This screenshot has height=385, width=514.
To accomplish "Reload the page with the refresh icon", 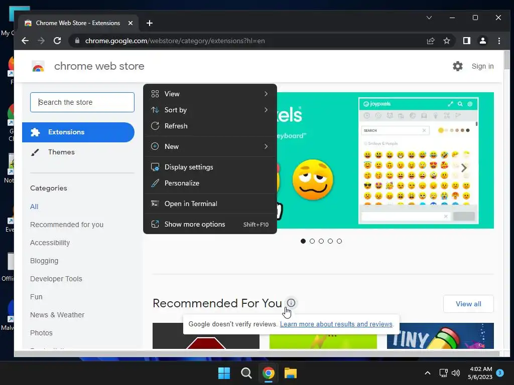I will [57, 41].
